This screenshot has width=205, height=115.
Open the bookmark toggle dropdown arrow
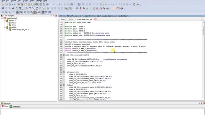tap(108, 4)
